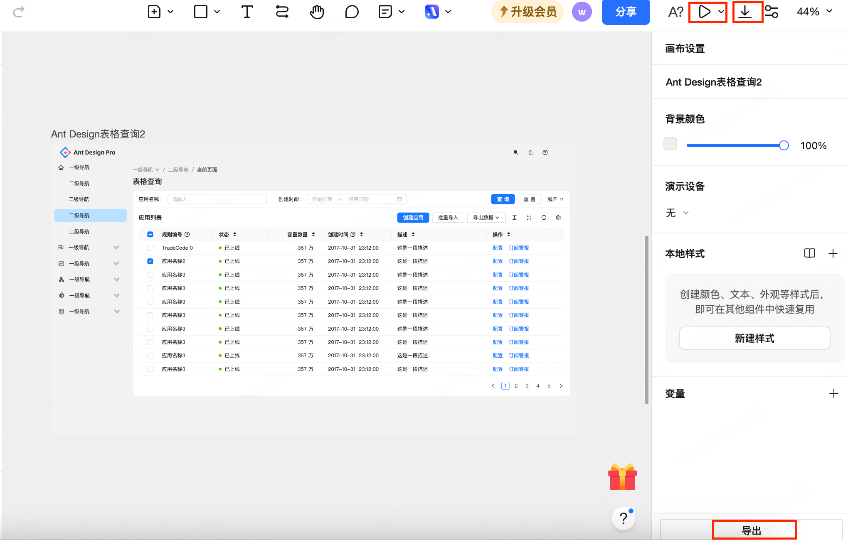The height and width of the screenshot is (540, 848).
Task: Select the Hand tool
Action: [316, 12]
